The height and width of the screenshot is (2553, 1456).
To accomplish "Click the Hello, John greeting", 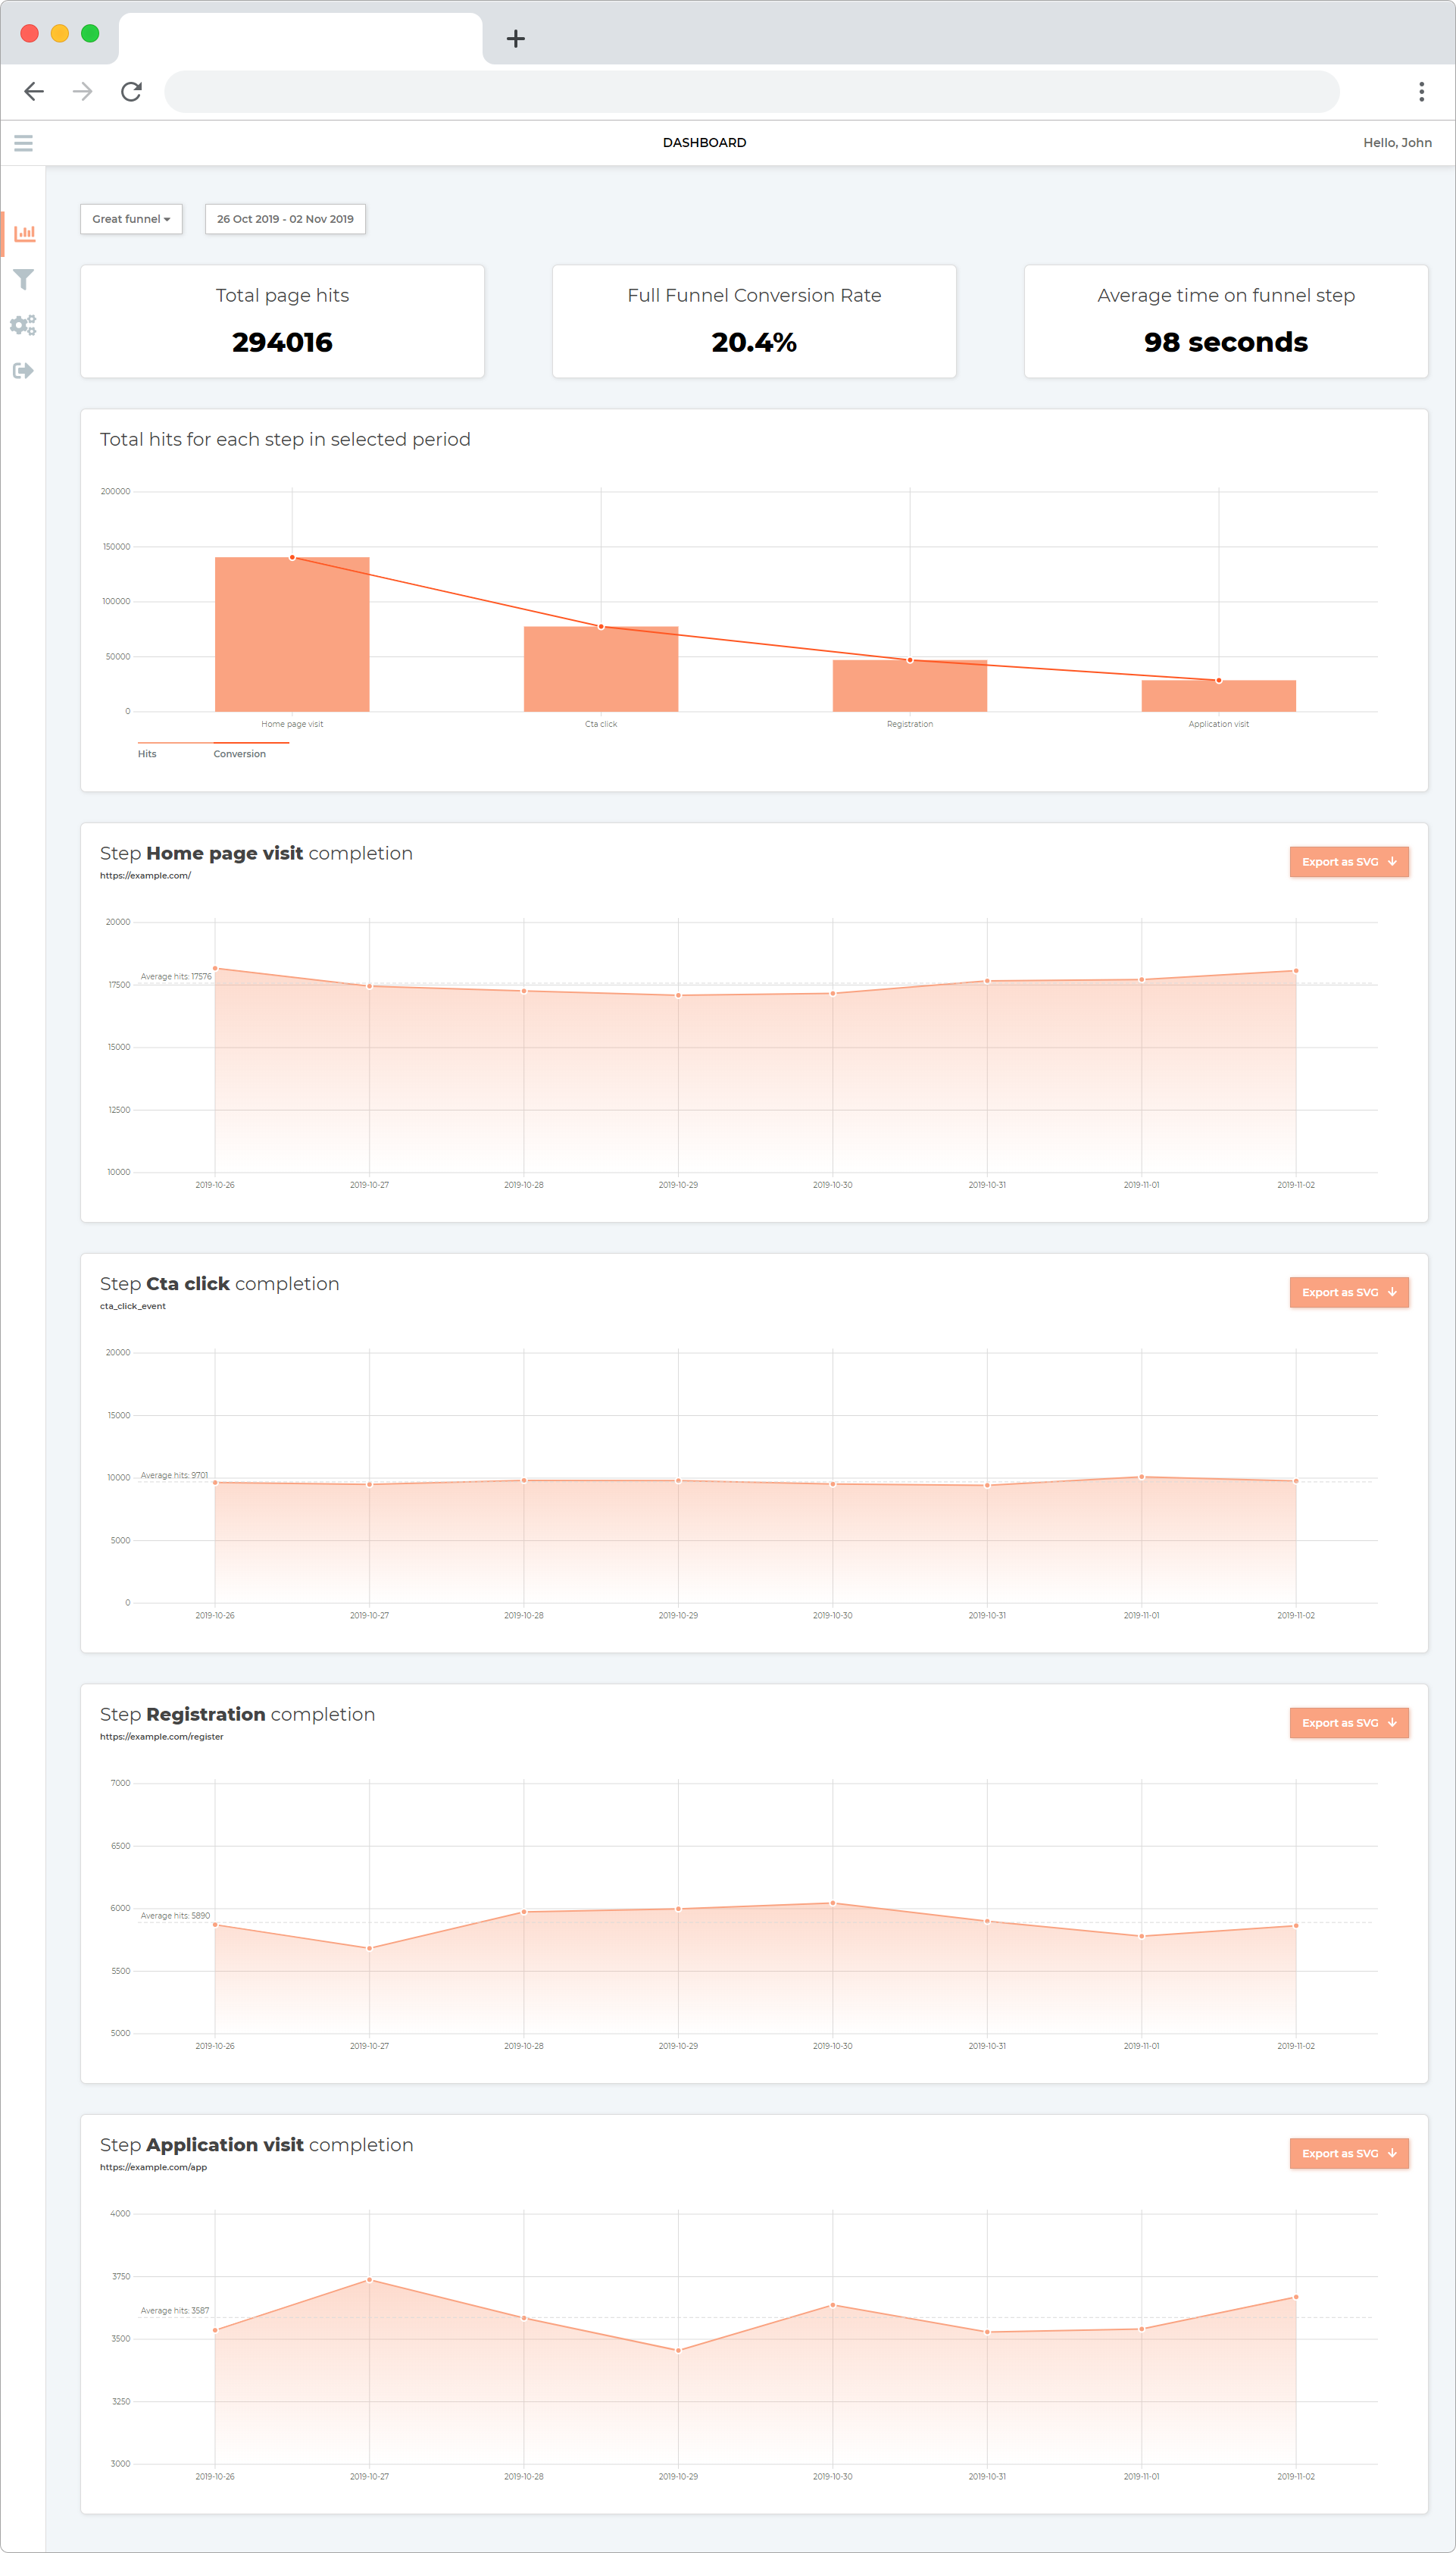I will (x=1397, y=142).
